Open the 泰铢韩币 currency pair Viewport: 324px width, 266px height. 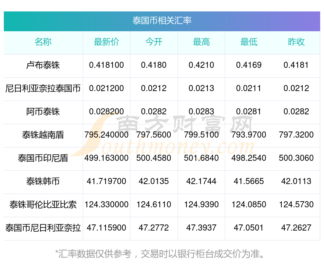click(x=43, y=181)
